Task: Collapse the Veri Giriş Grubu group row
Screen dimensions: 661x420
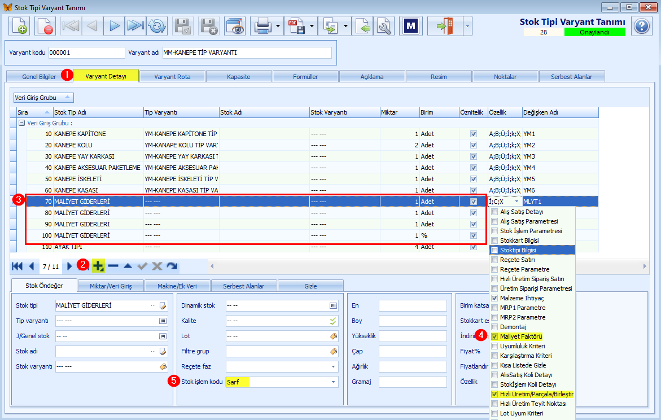Action: [22, 123]
